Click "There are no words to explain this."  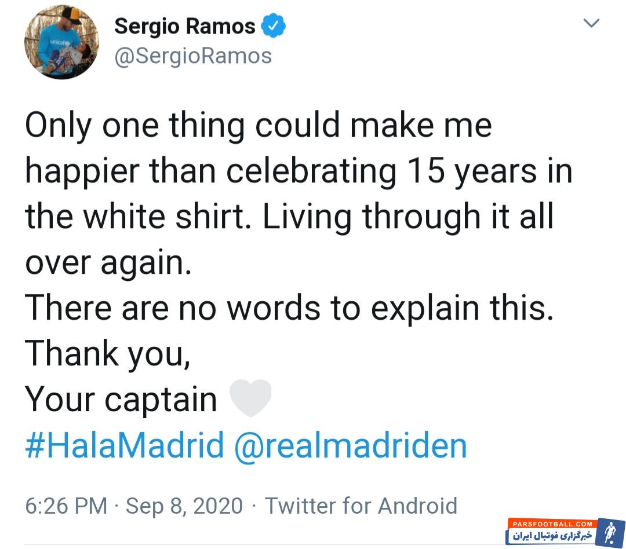click(289, 307)
